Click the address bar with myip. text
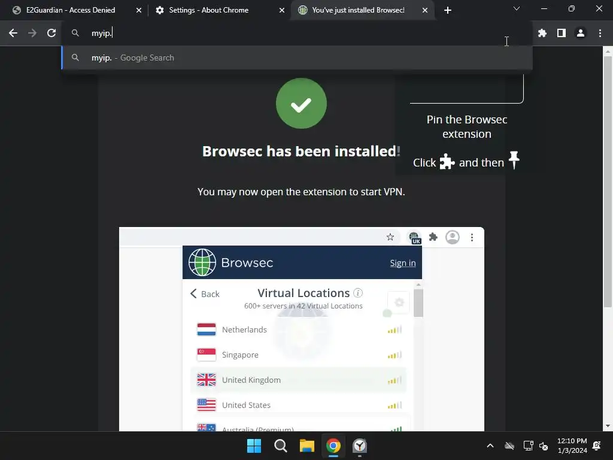Image resolution: width=613 pixels, height=460 pixels. click(x=297, y=34)
